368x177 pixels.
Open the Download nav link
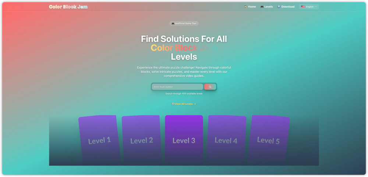tap(286, 7)
